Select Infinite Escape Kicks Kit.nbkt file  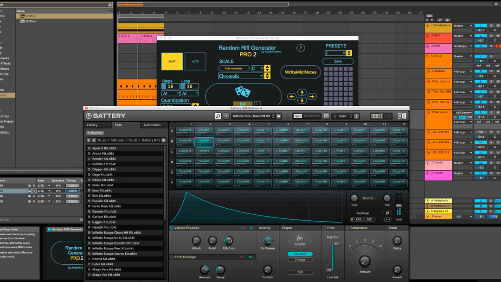113,238
